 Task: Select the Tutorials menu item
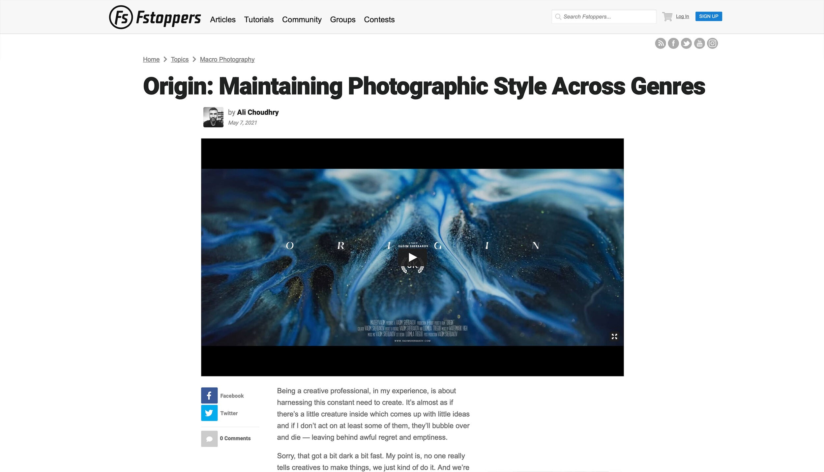coord(258,19)
